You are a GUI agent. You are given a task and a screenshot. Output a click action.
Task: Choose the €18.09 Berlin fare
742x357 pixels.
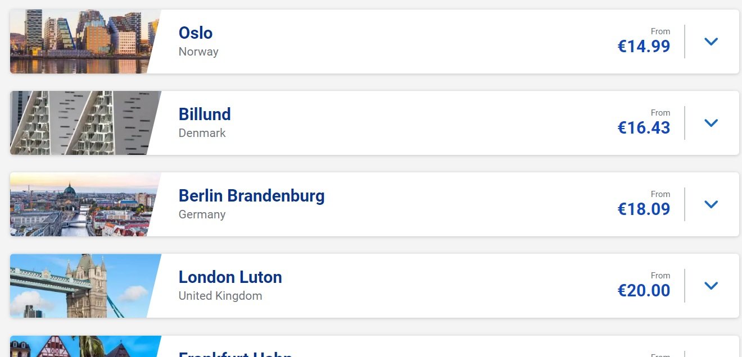tap(644, 209)
